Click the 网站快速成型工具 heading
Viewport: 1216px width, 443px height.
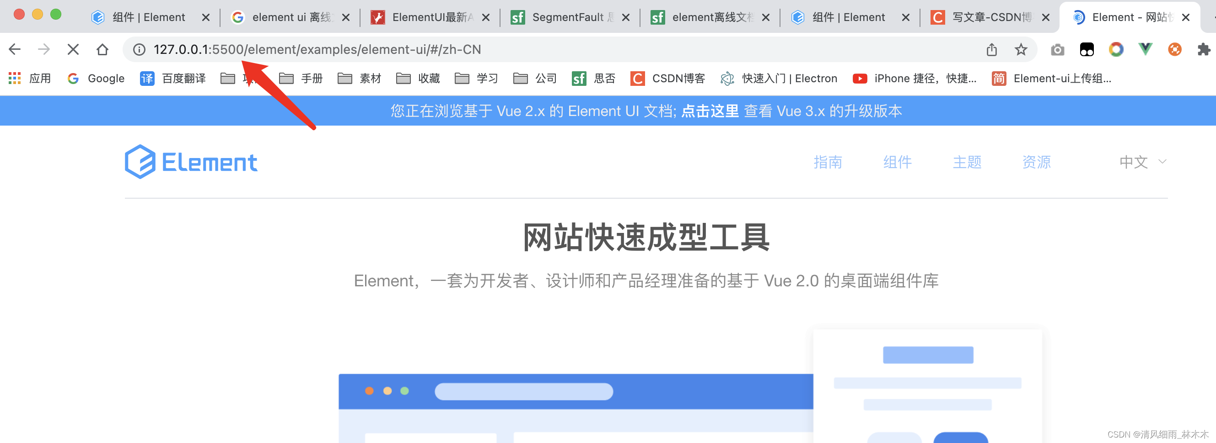pos(646,237)
